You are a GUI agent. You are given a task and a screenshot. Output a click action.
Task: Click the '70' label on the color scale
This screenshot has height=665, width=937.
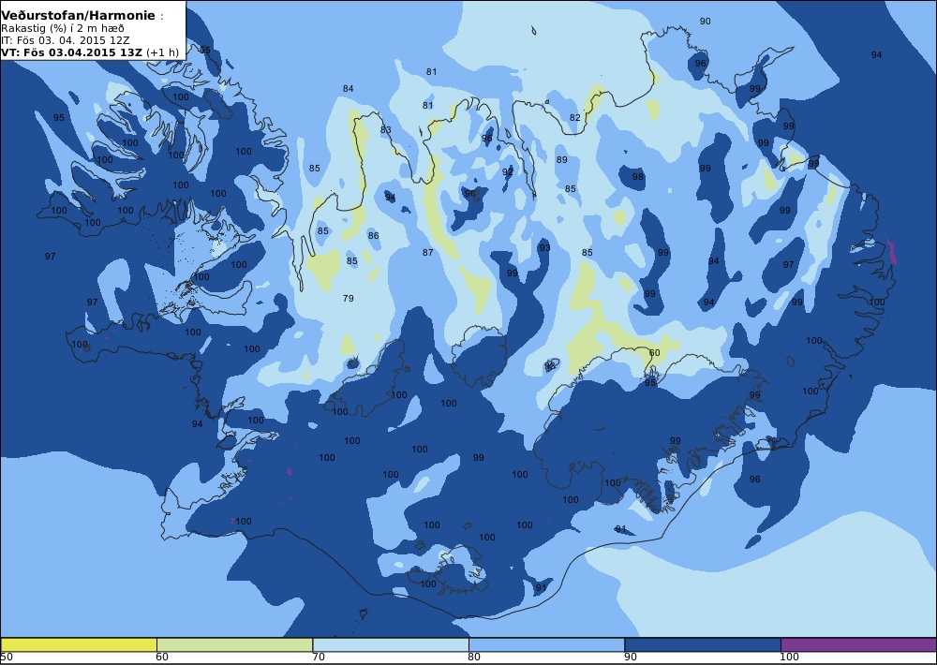(x=319, y=658)
